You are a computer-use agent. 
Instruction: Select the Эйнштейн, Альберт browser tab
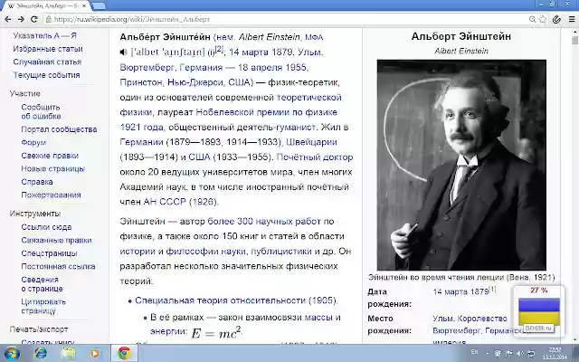[47, 6]
